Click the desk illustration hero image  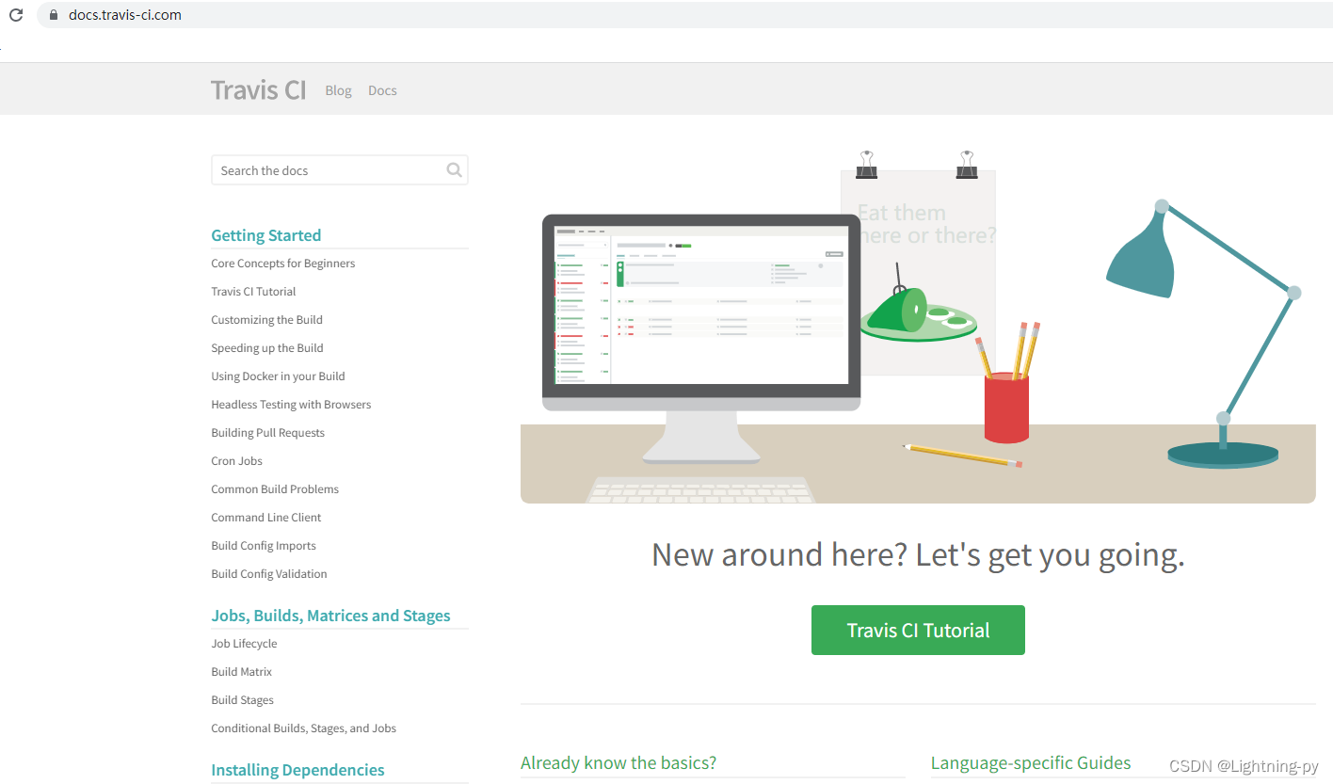(x=918, y=327)
